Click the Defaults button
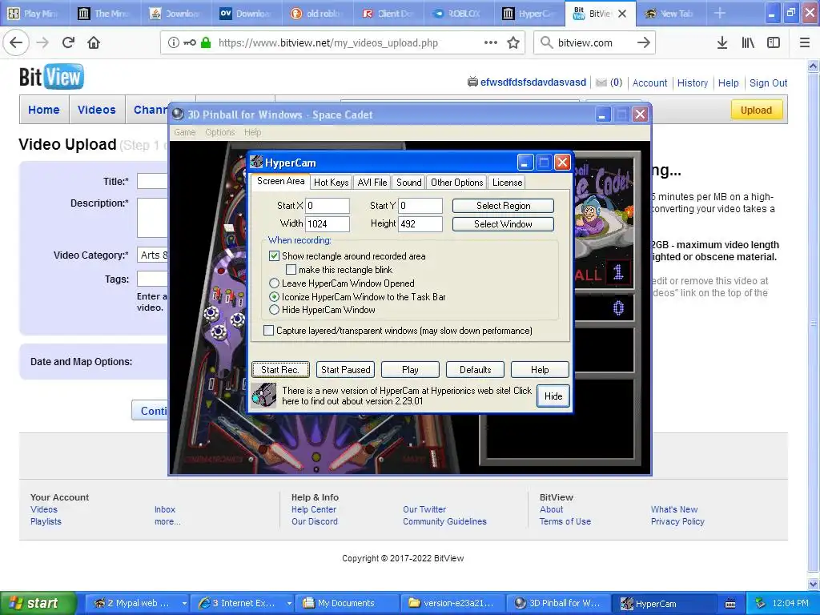The height and width of the screenshot is (615, 820). pos(476,369)
